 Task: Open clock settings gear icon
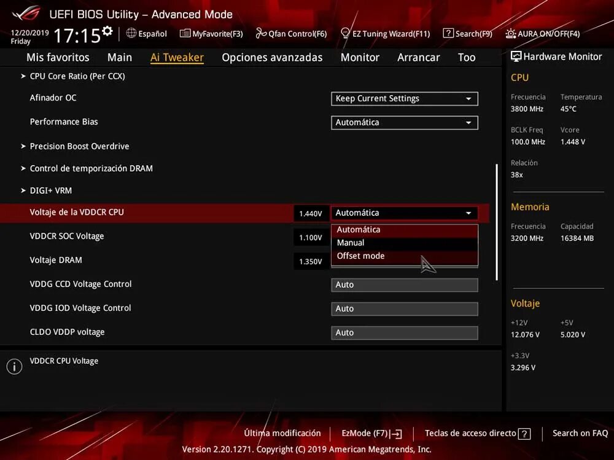click(x=107, y=31)
